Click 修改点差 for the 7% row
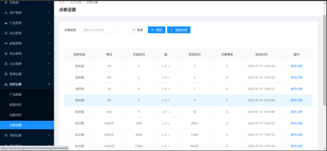 coord(296,89)
